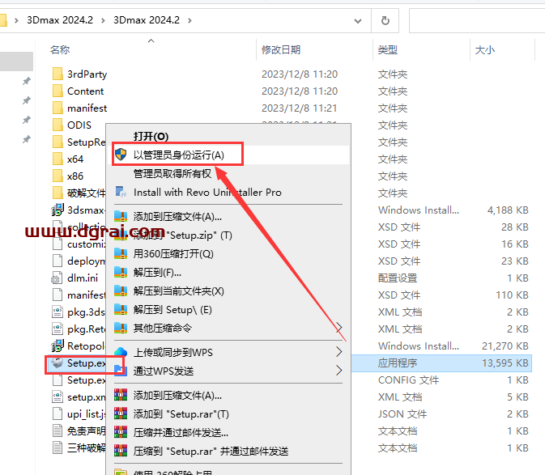This screenshot has width=545, height=475.
Task: Click the 2023/12/8 11:21 date cell of manifest folder
Action: (300, 108)
